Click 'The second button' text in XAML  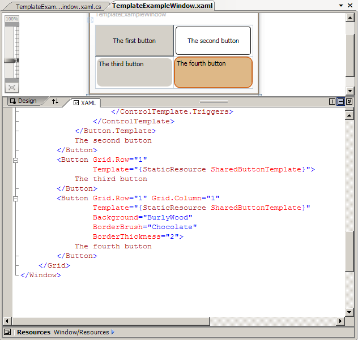tap(113, 140)
